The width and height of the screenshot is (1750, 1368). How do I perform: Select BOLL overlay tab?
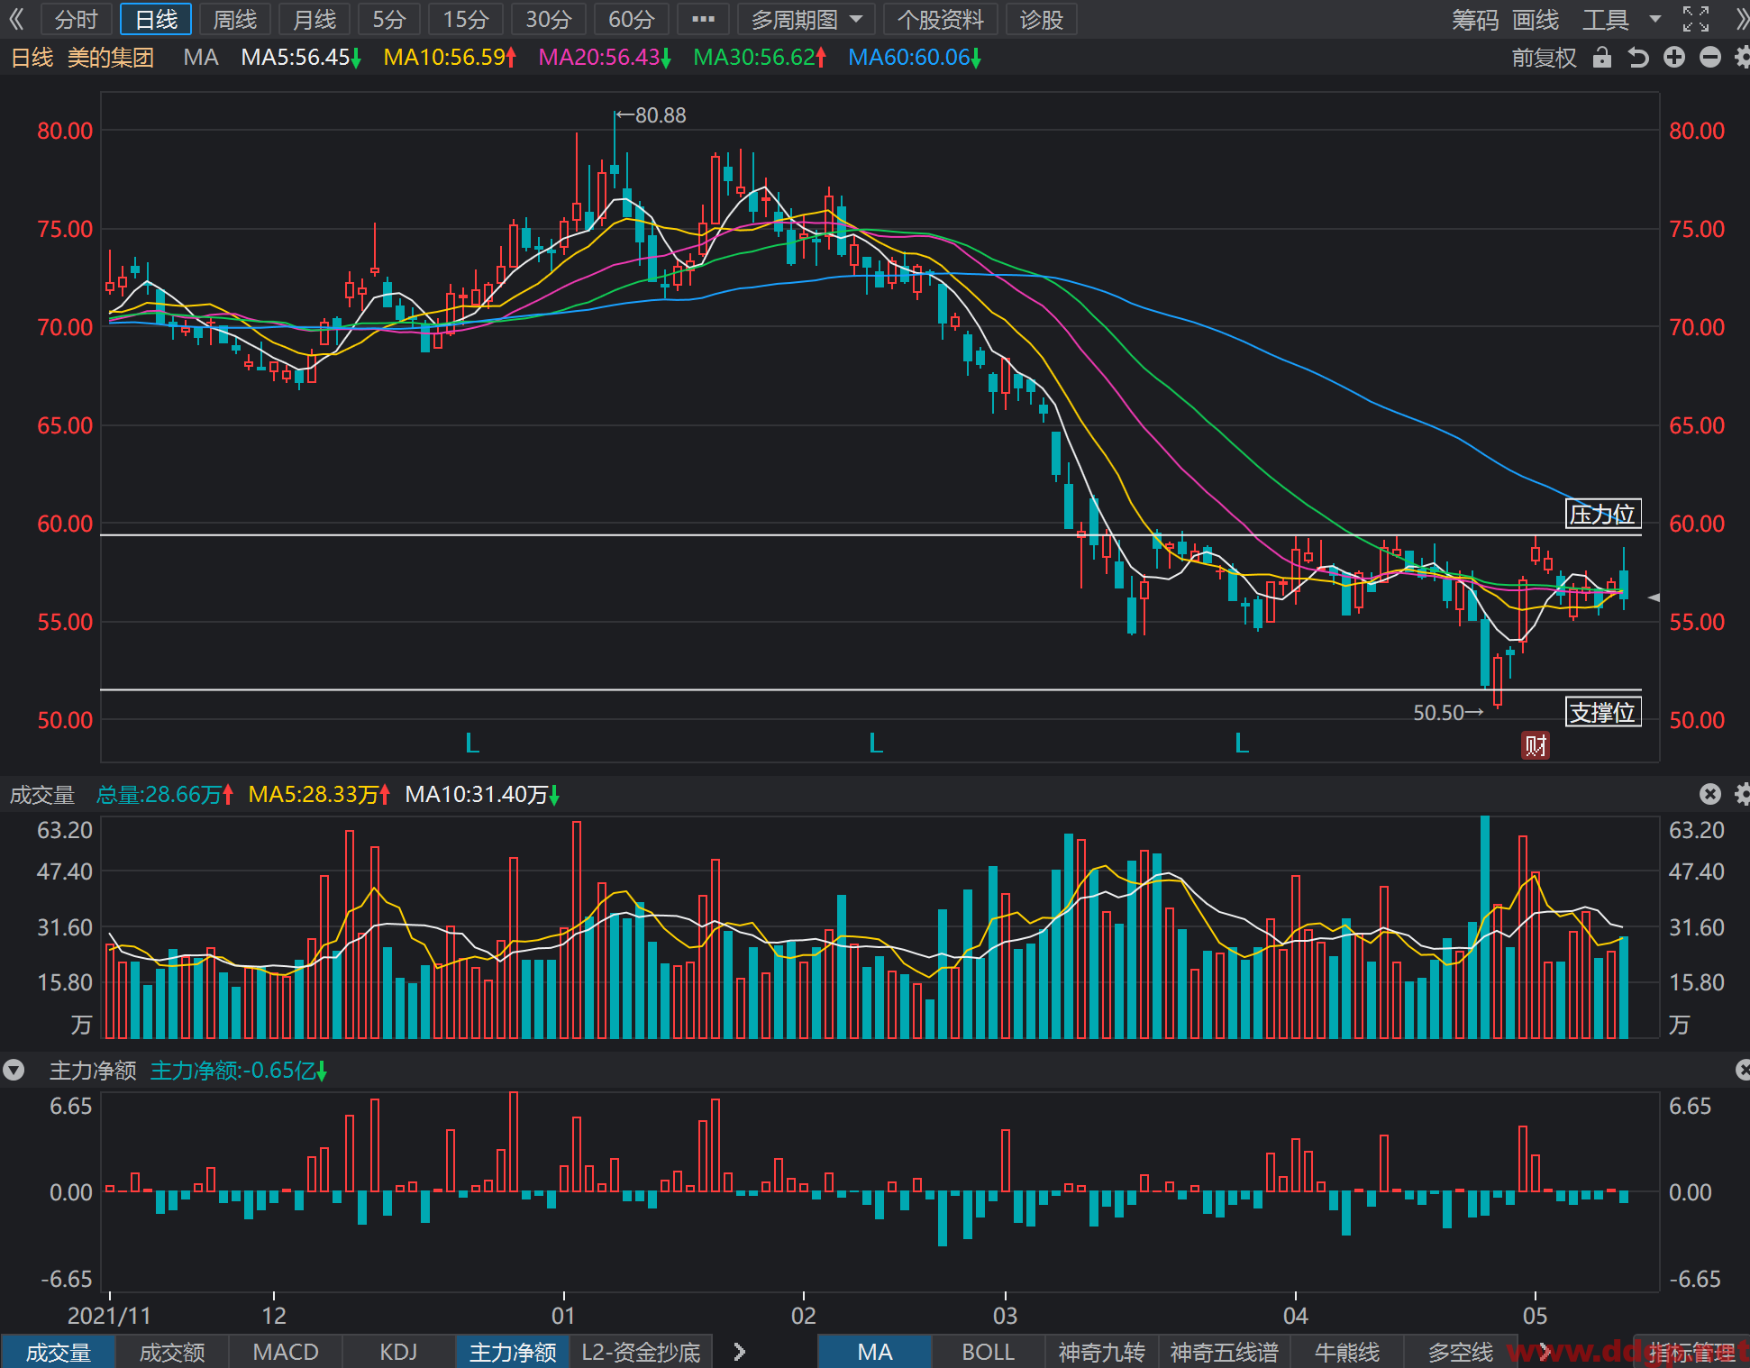[x=988, y=1352]
